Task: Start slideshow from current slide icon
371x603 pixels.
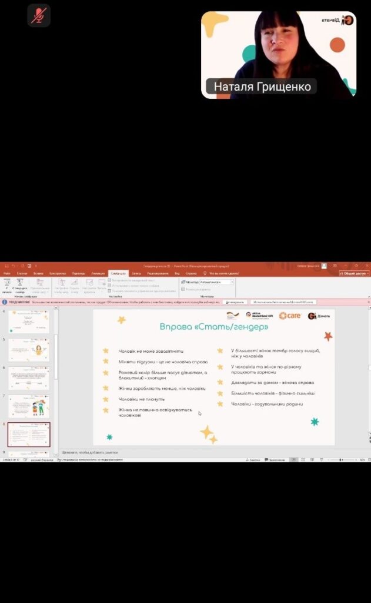Action: tap(20, 284)
